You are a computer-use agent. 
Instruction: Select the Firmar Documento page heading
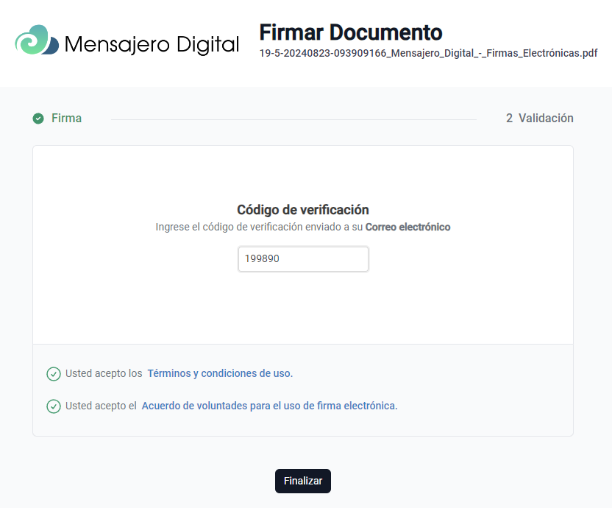350,32
